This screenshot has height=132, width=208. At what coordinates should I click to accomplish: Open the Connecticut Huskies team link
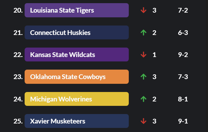click(76, 32)
